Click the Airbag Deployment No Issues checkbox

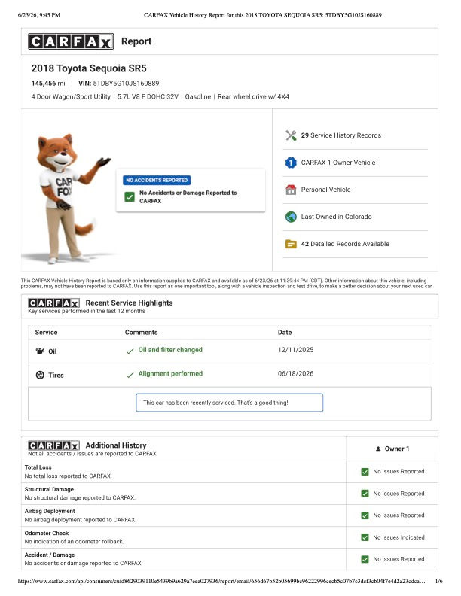365,515
